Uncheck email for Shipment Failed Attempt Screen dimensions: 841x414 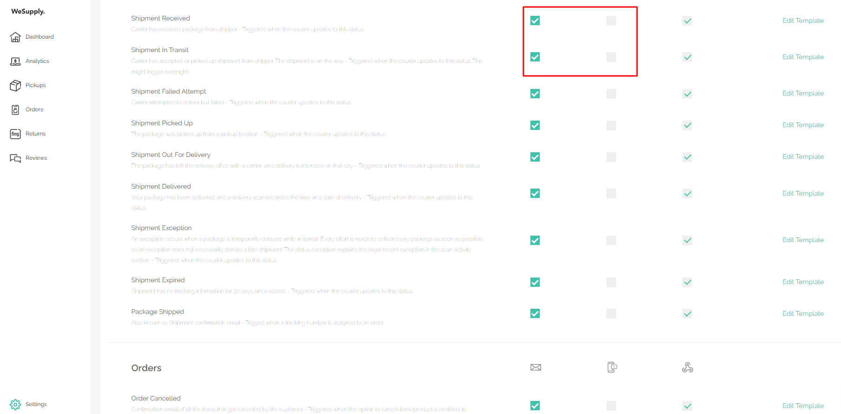[535, 94]
